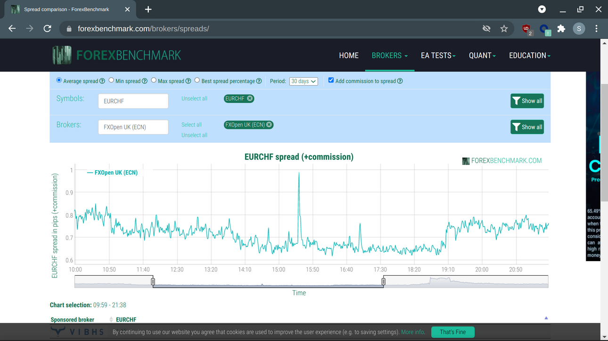The height and width of the screenshot is (341, 608).
Task: Expand the BROKERS navigation menu
Action: (x=390, y=56)
